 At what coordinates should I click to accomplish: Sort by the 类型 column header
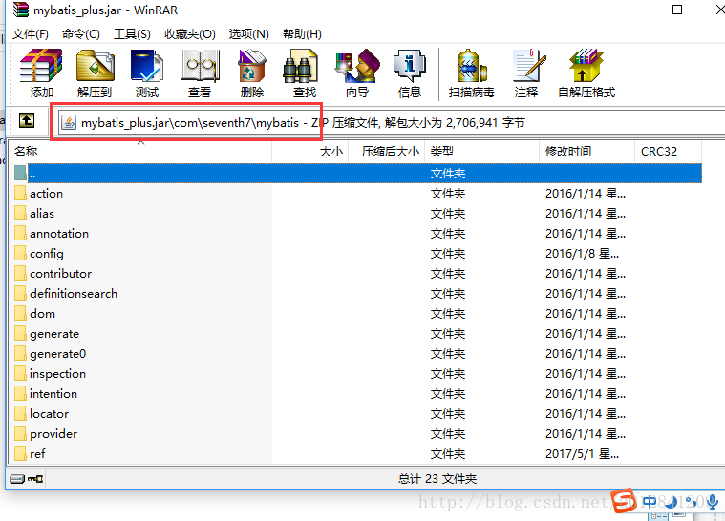481,152
